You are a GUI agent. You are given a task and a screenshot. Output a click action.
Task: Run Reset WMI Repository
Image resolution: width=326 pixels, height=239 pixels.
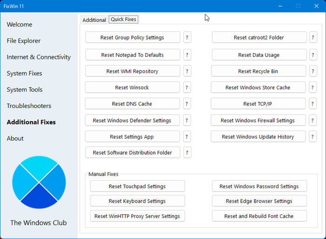click(133, 71)
